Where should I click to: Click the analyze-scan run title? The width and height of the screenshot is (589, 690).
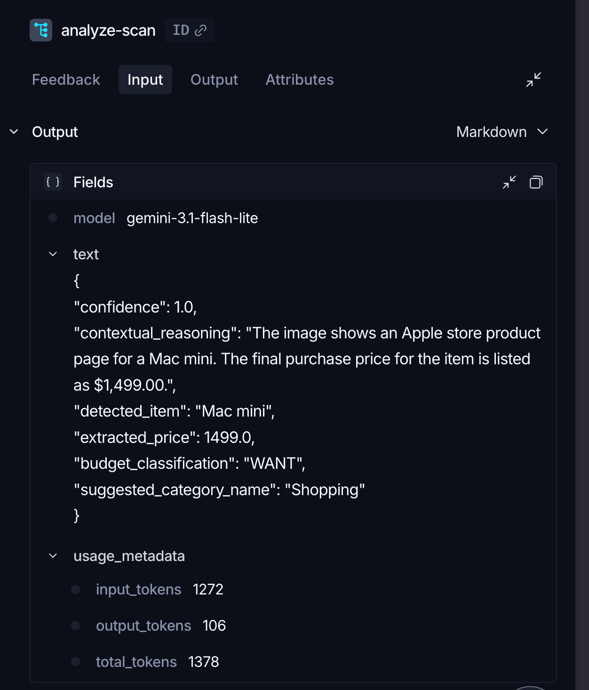pos(108,30)
